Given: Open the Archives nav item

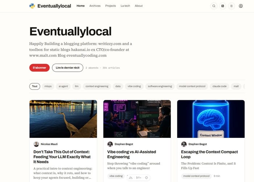Looking at the screenshot, I should click(x=95, y=6).
